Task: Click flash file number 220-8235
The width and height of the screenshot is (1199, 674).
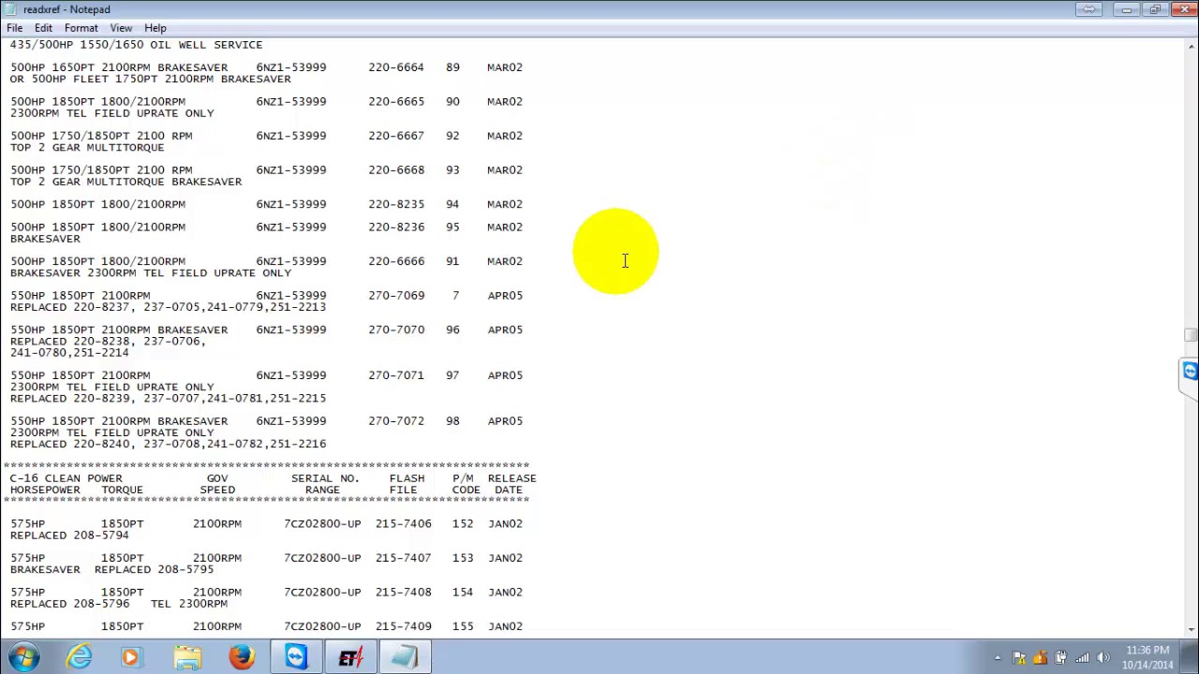Action: (396, 204)
